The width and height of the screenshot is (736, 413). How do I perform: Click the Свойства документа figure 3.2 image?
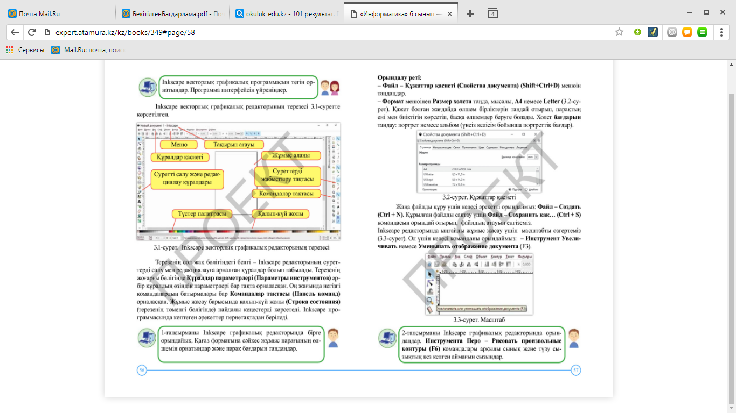pyautogui.click(x=479, y=162)
